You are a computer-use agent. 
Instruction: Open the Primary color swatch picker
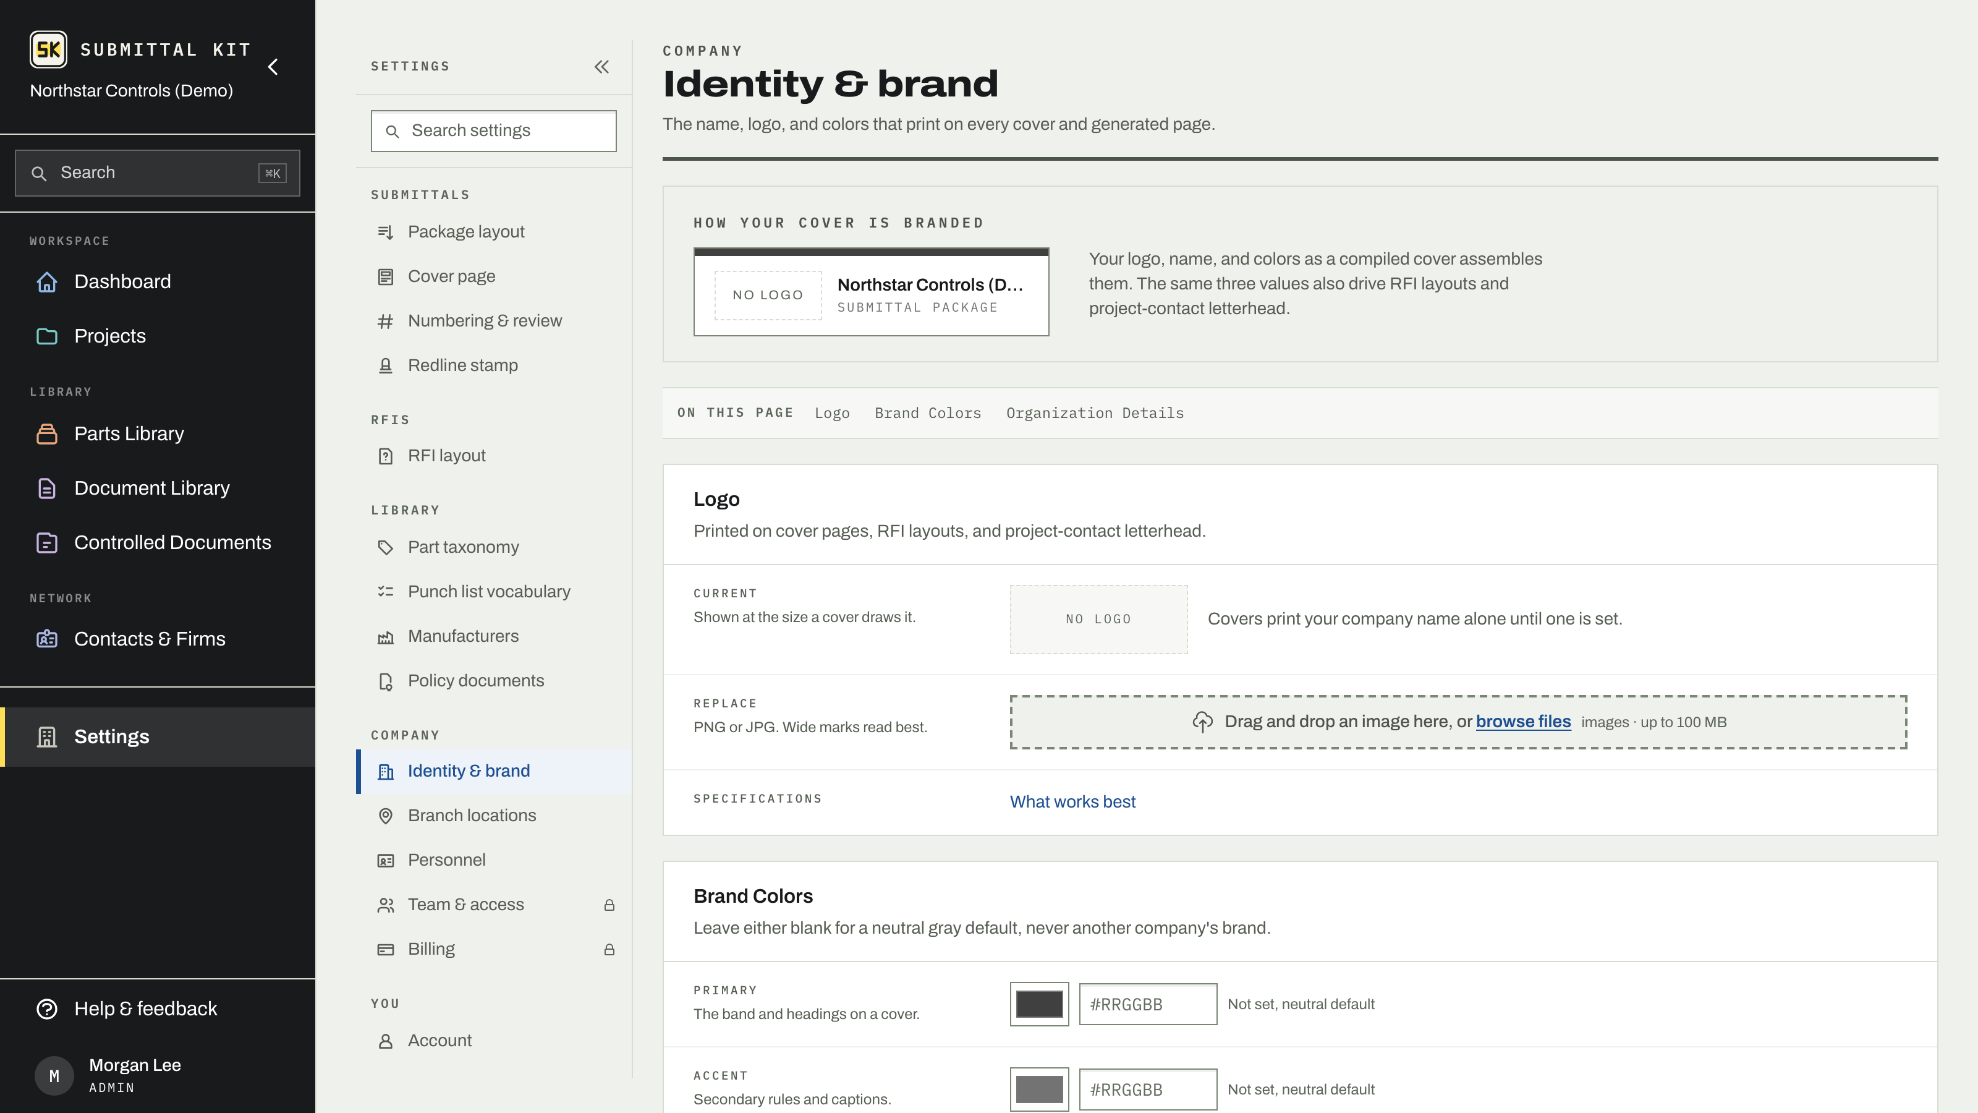pos(1039,1005)
